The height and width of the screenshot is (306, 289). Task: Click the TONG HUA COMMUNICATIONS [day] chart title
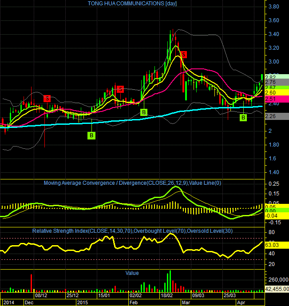coord(132,4)
